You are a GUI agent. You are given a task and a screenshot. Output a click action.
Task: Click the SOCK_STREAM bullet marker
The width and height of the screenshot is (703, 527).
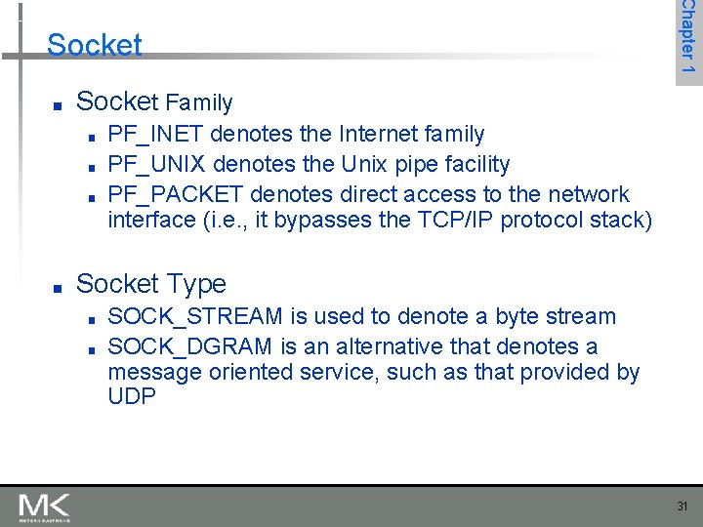coord(92,320)
